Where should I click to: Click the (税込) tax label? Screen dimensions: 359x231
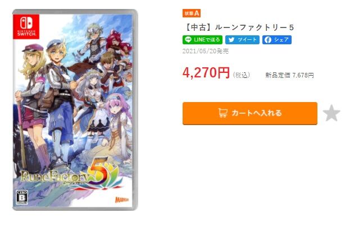point(242,75)
